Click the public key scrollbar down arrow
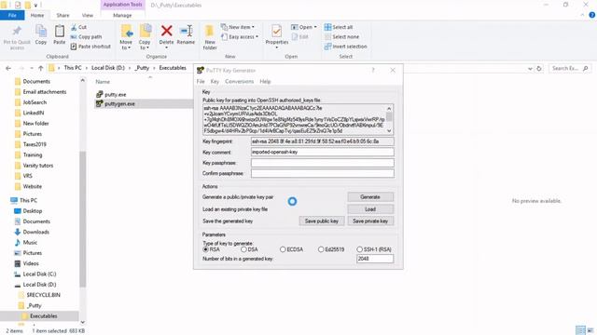 pos(389,131)
